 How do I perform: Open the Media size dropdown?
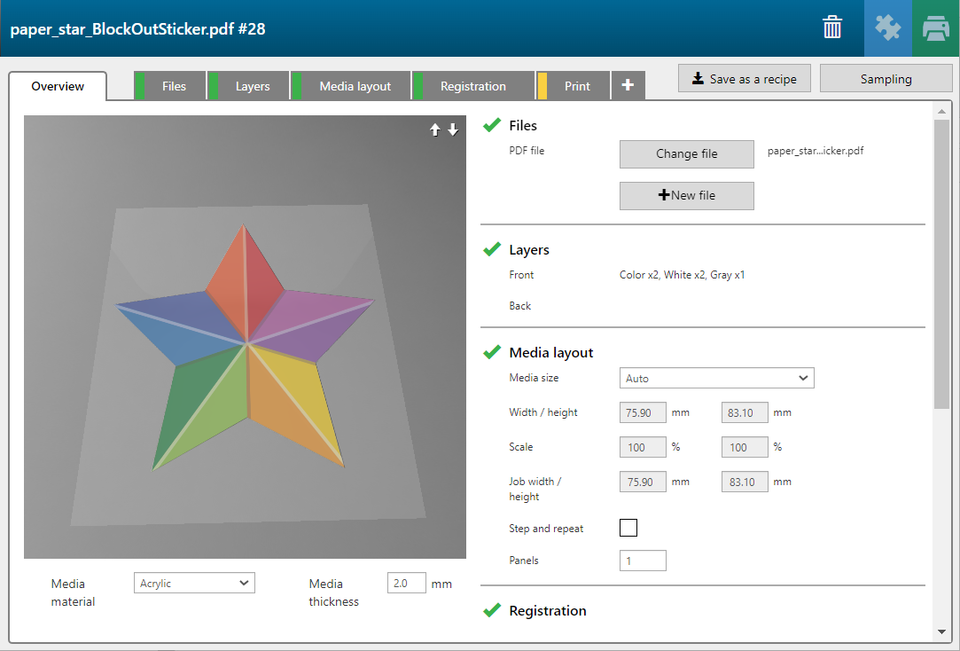(x=716, y=379)
